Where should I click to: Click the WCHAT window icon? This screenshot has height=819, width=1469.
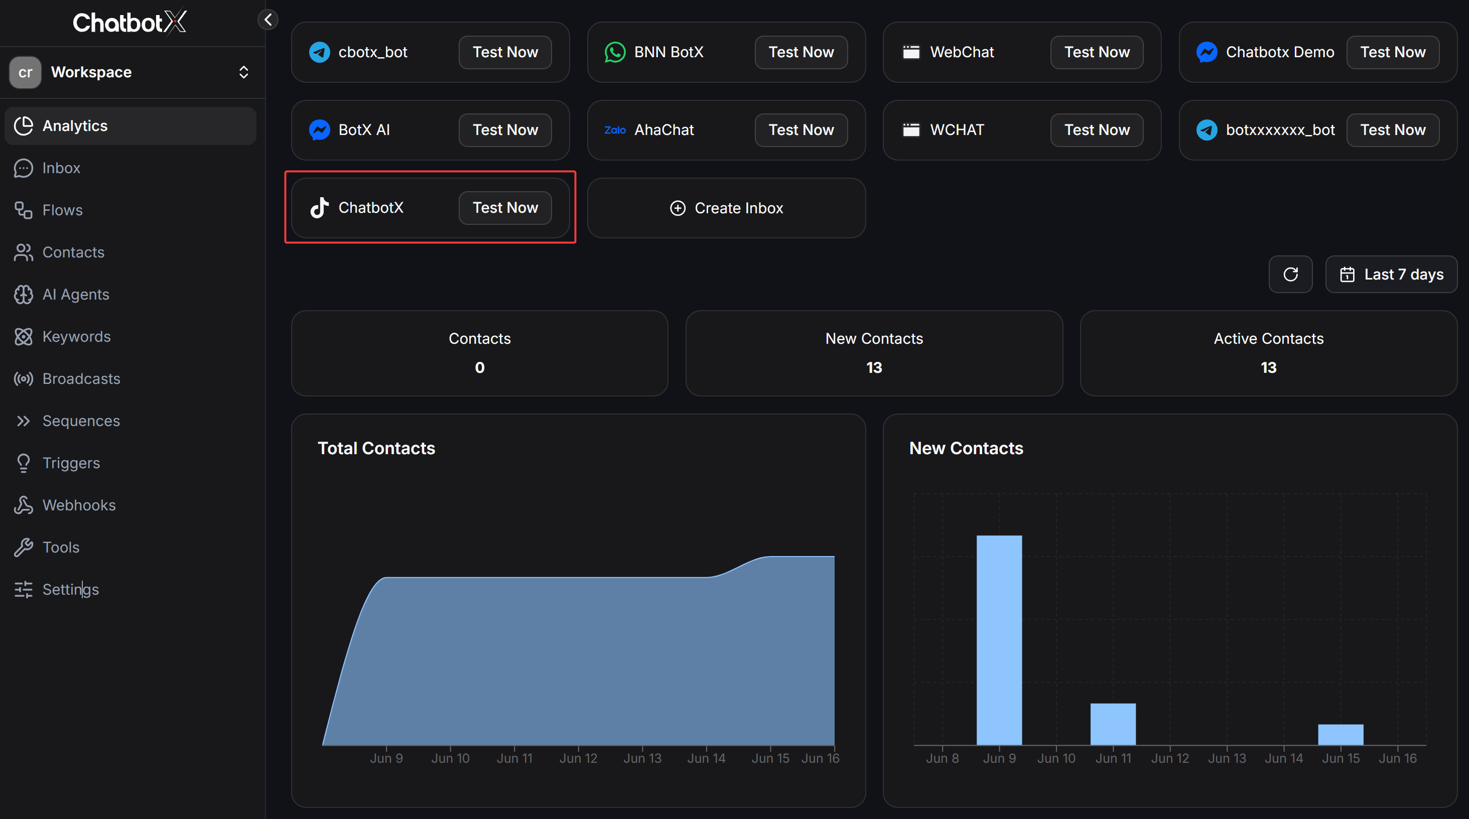[911, 130]
